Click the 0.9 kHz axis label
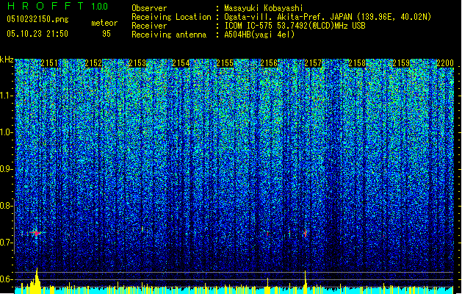 (x=6, y=169)
